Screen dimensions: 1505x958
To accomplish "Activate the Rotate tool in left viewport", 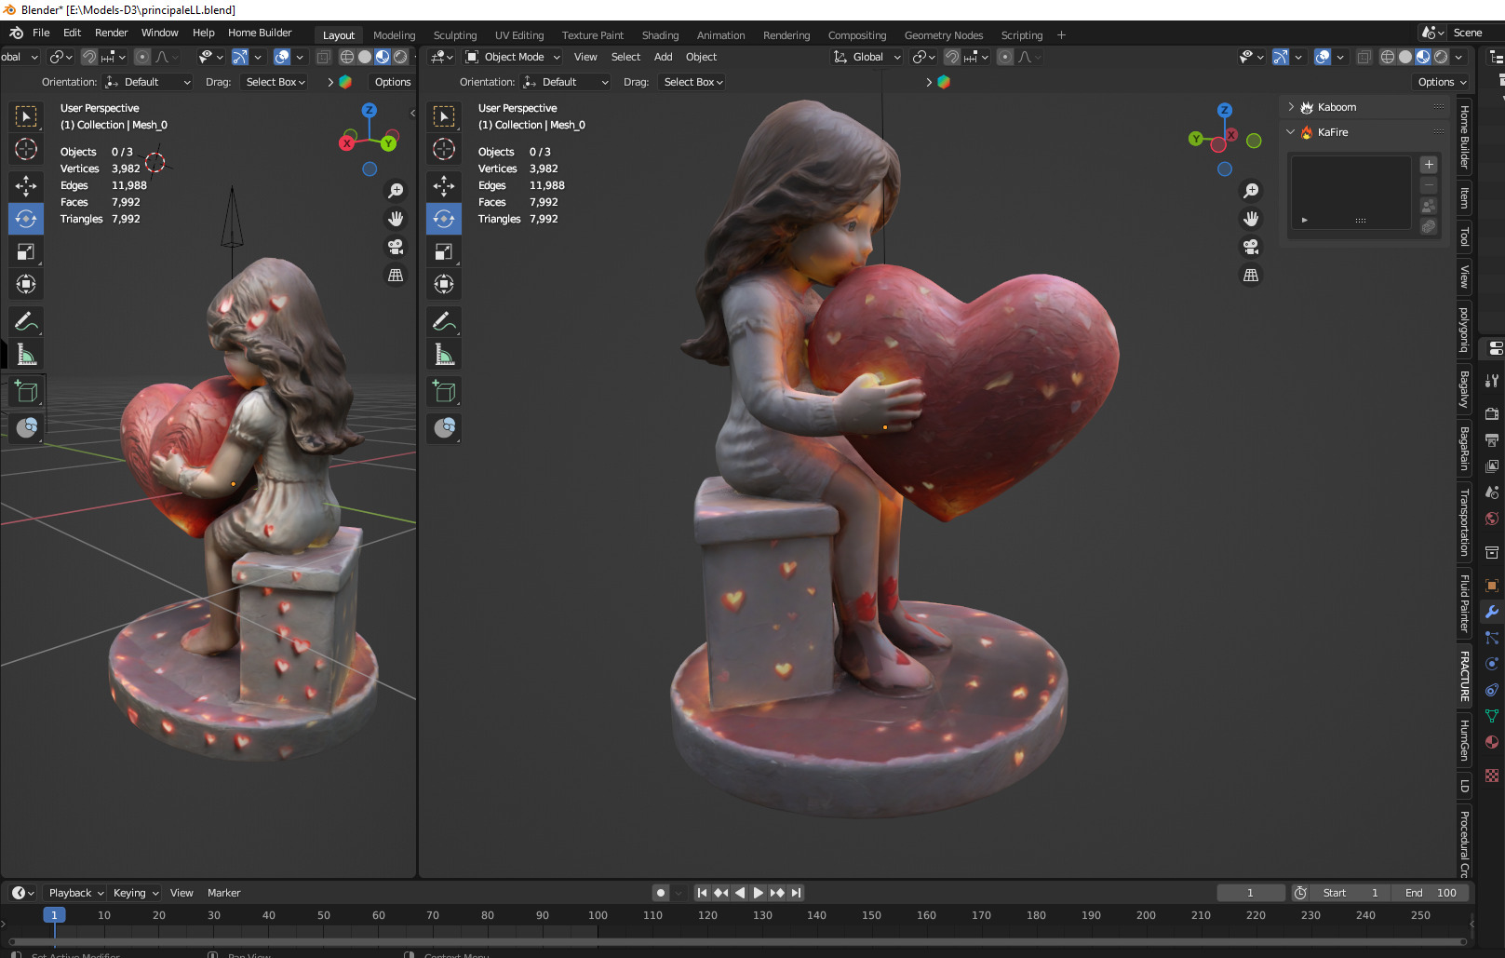I will (x=26, y=219).
